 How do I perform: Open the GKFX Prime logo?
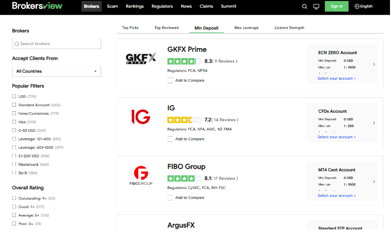pyautogui.click(x=141, y=58)
